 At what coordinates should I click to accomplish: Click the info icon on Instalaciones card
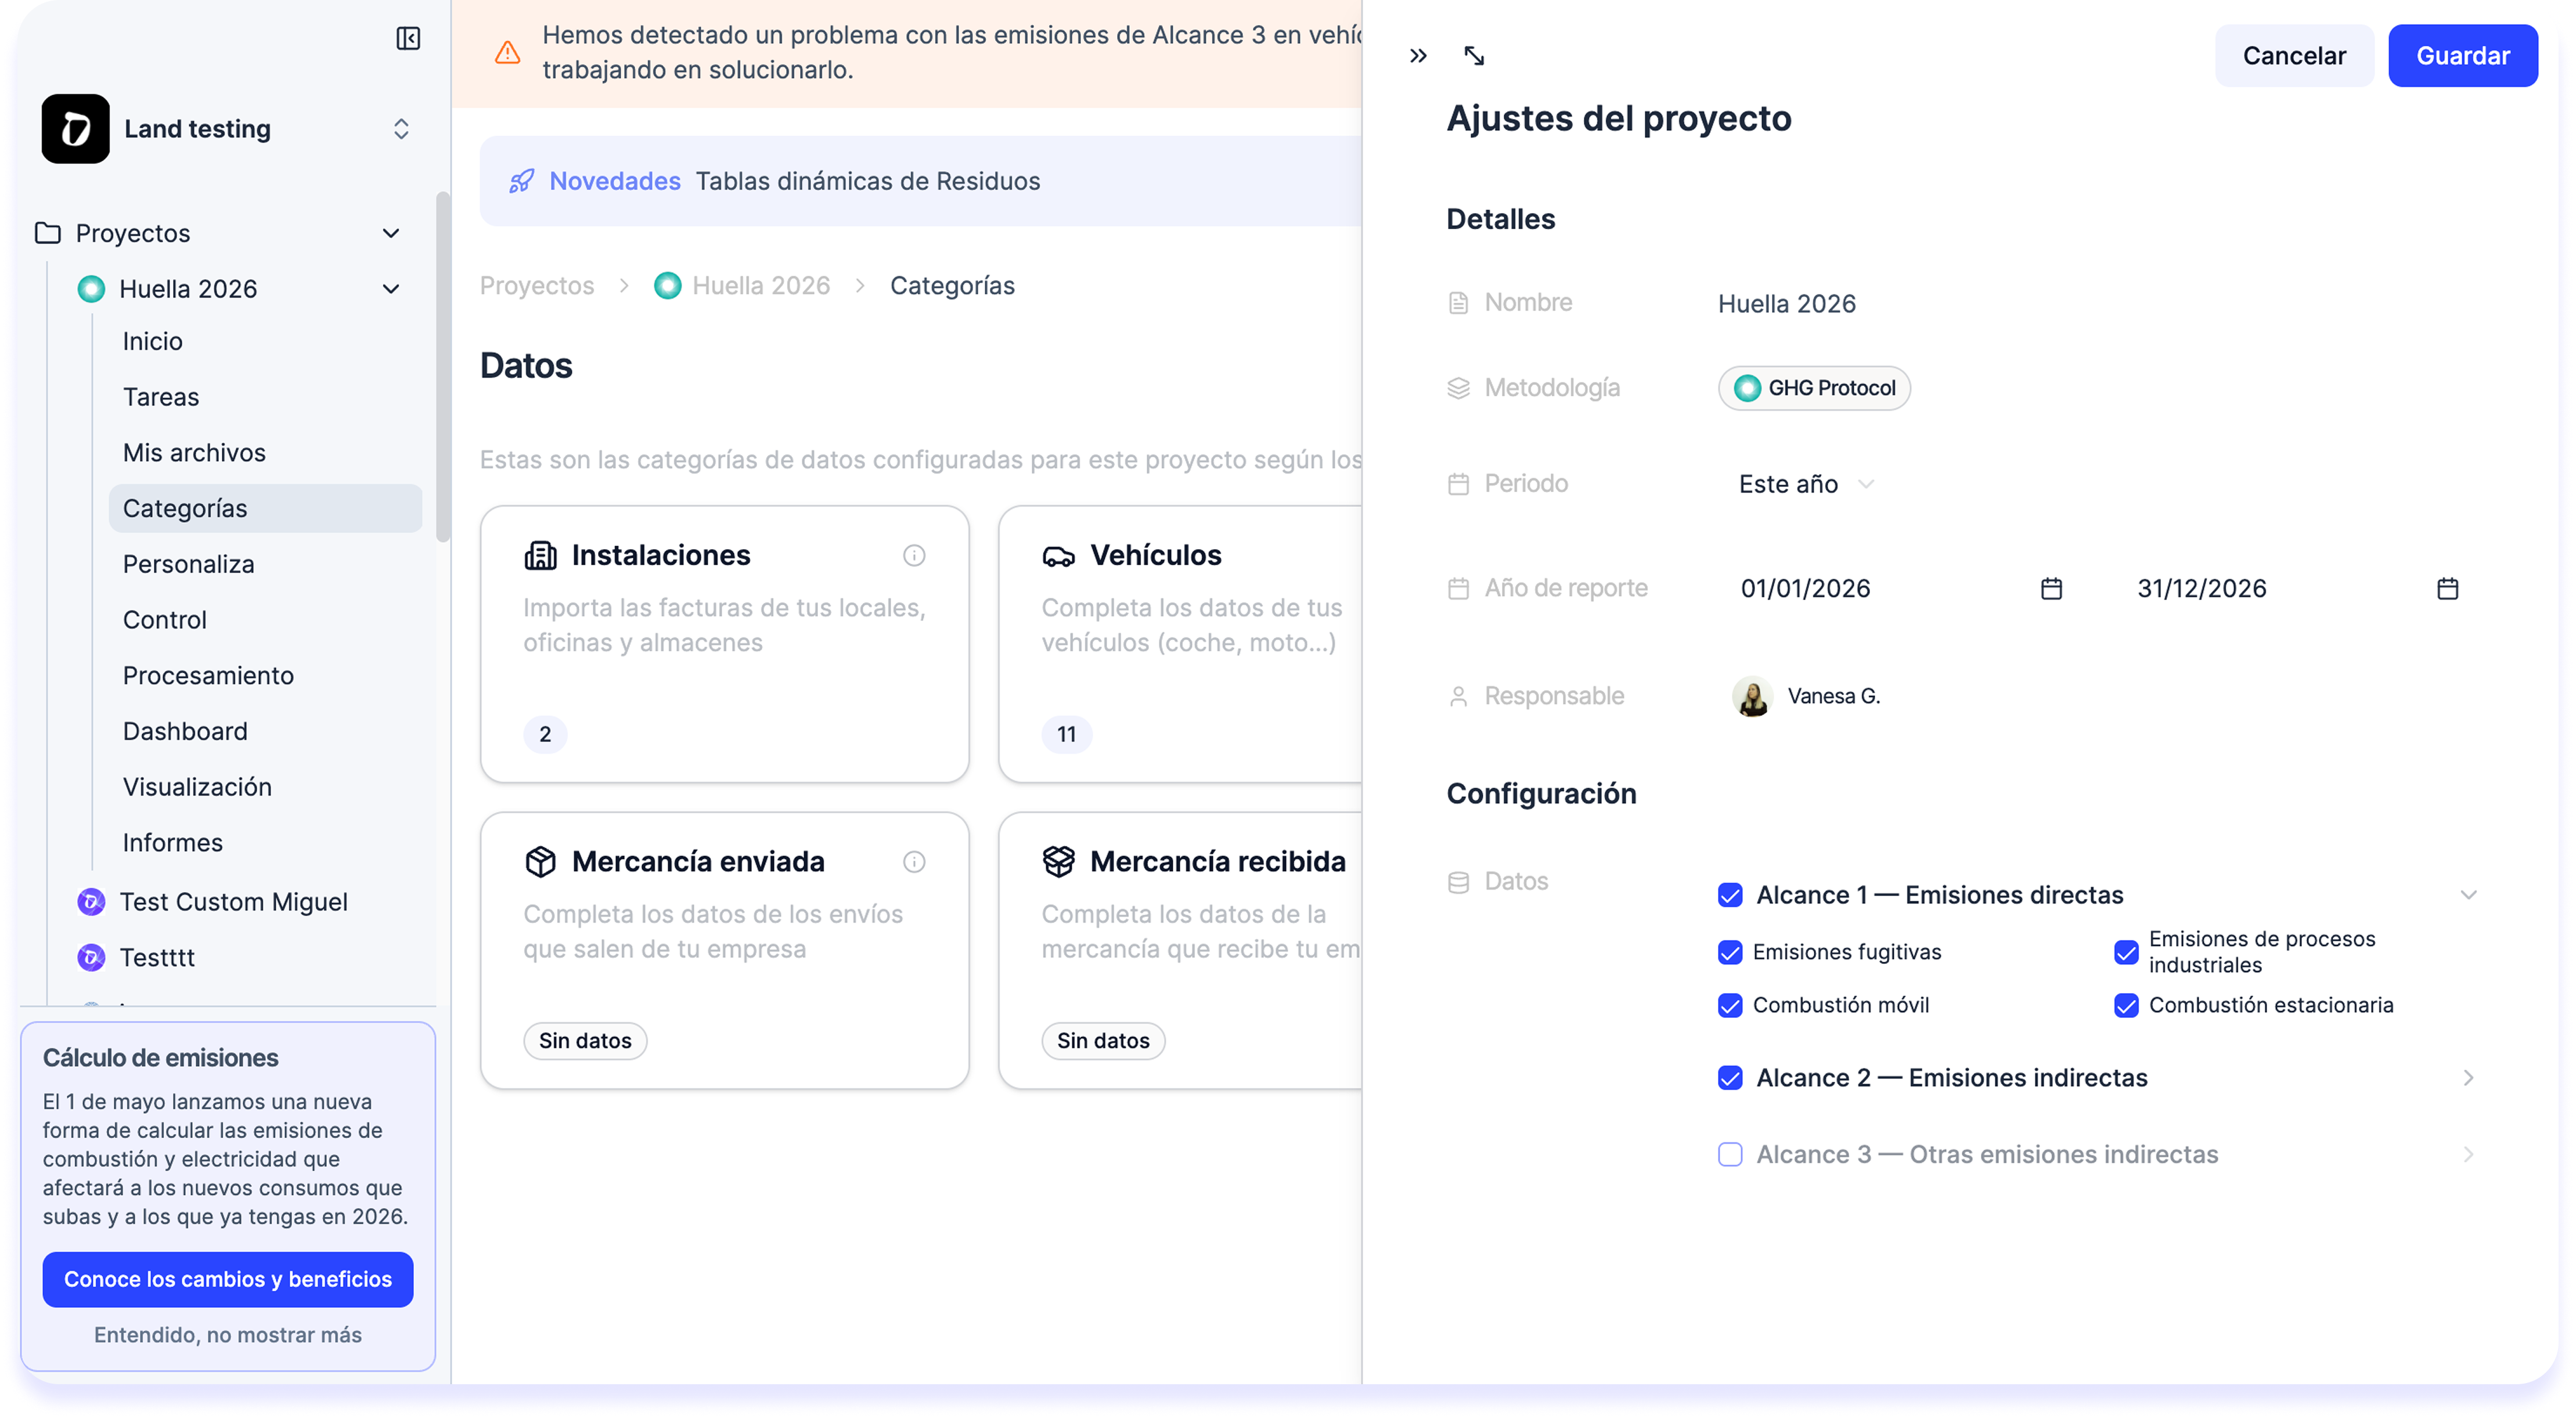pos(915,555)
